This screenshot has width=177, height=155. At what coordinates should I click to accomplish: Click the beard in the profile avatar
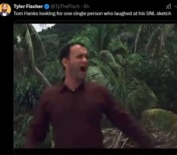pyautogui.click(x=5, y=11)
